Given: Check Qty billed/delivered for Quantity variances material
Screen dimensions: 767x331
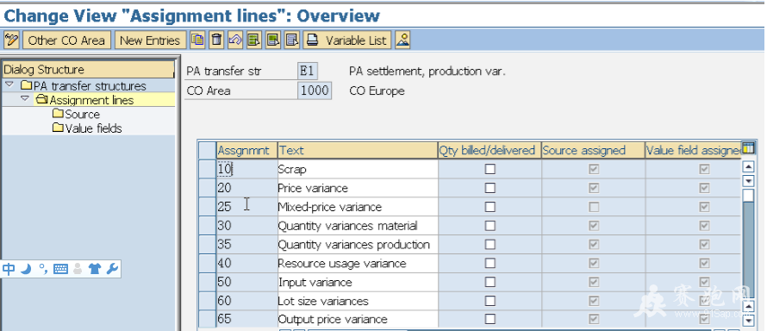Looking at the screenshot, I should (x=490, y=225).
